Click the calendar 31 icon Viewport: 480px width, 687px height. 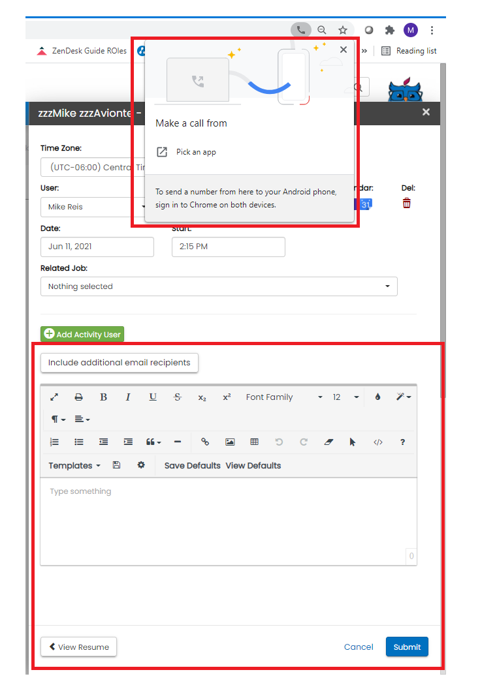tap(365, 204)
